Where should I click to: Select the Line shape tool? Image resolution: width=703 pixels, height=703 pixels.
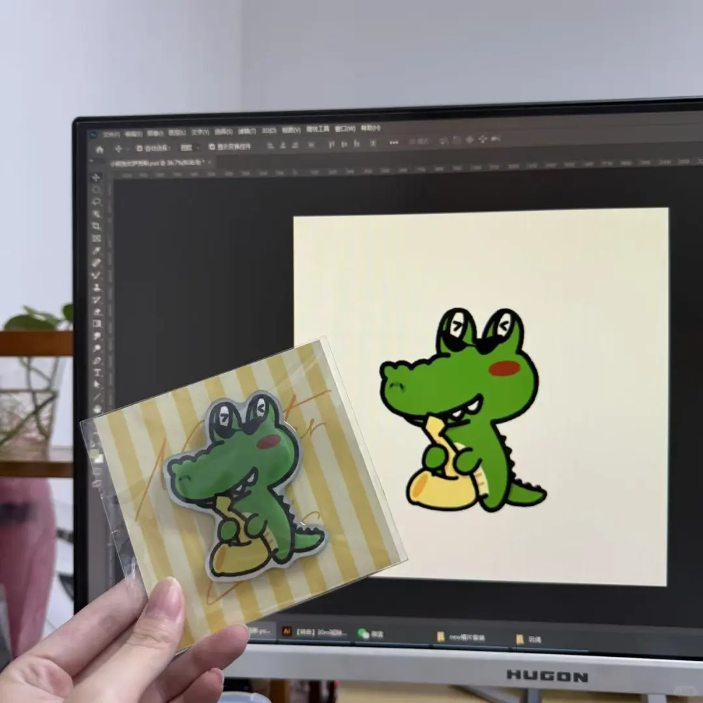pyautogui.click(x=97, y=397)
